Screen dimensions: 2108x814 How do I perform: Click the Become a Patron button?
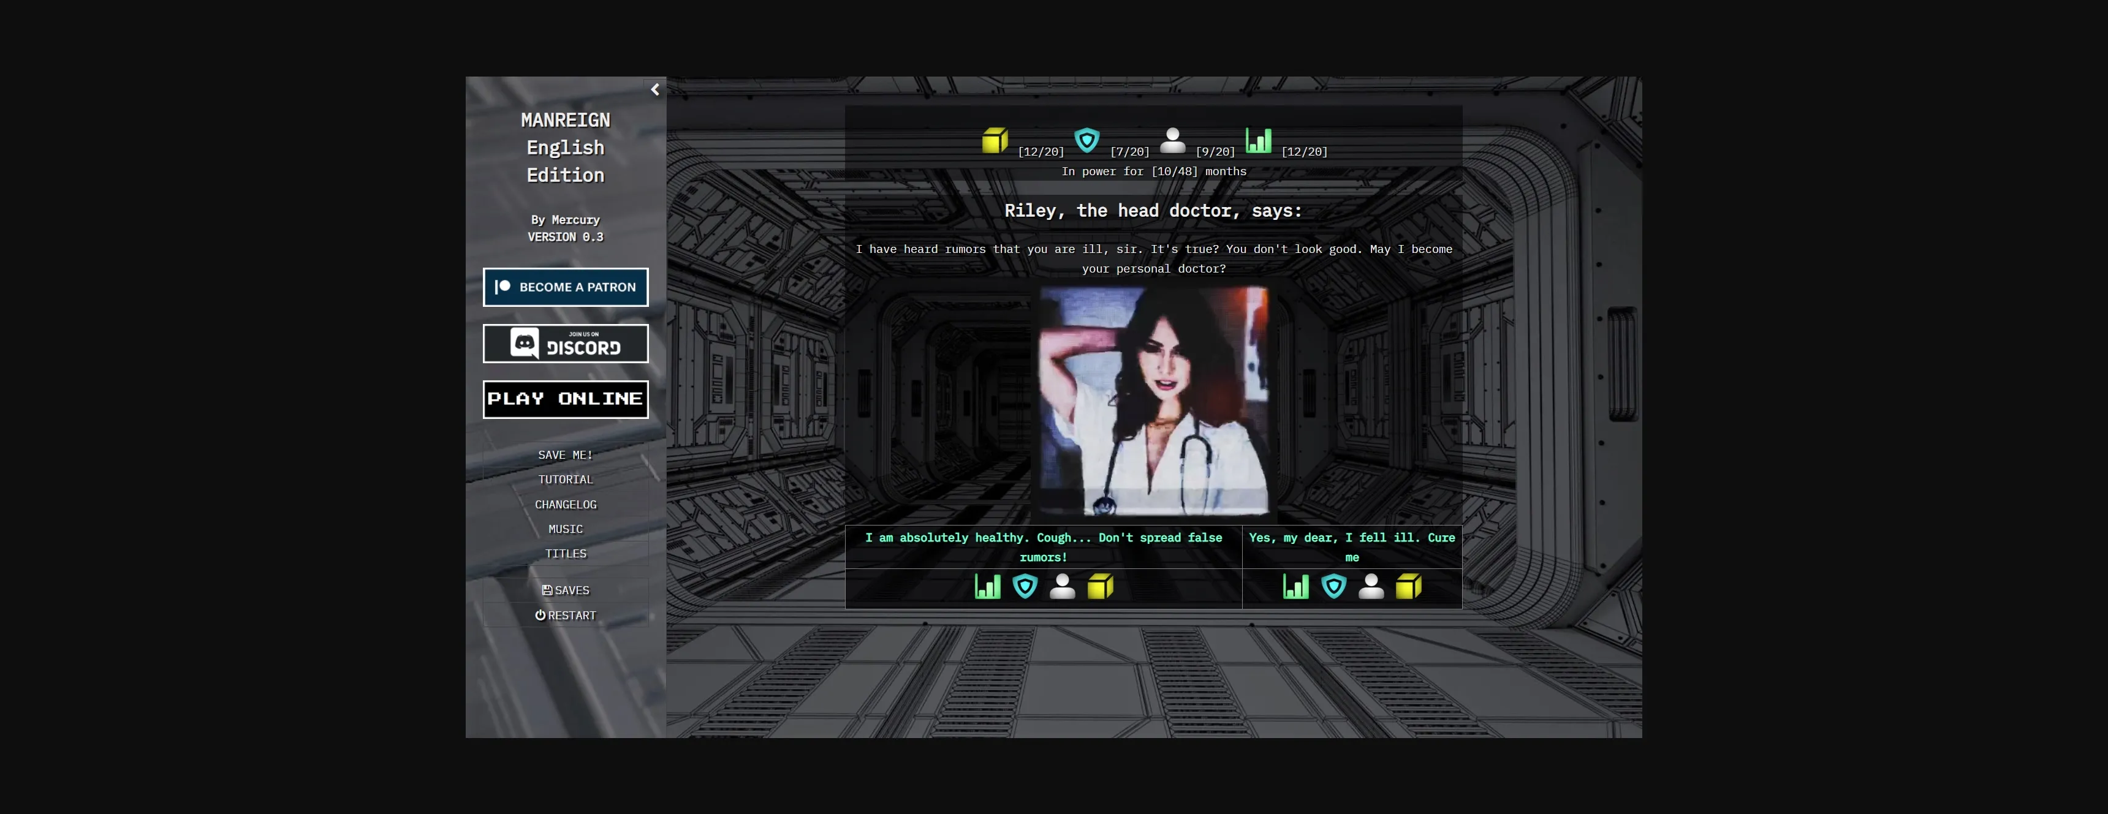[x=566, y=287]
